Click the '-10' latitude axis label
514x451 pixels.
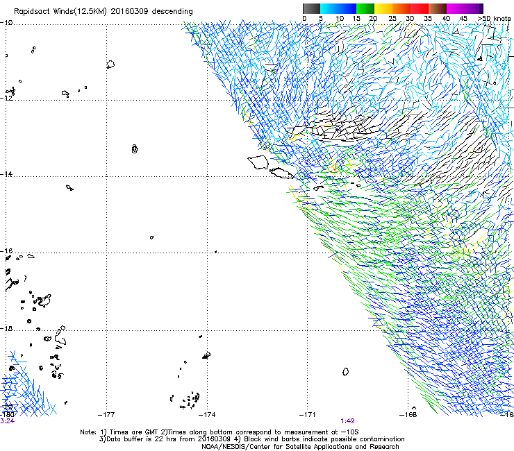[6, 22]
